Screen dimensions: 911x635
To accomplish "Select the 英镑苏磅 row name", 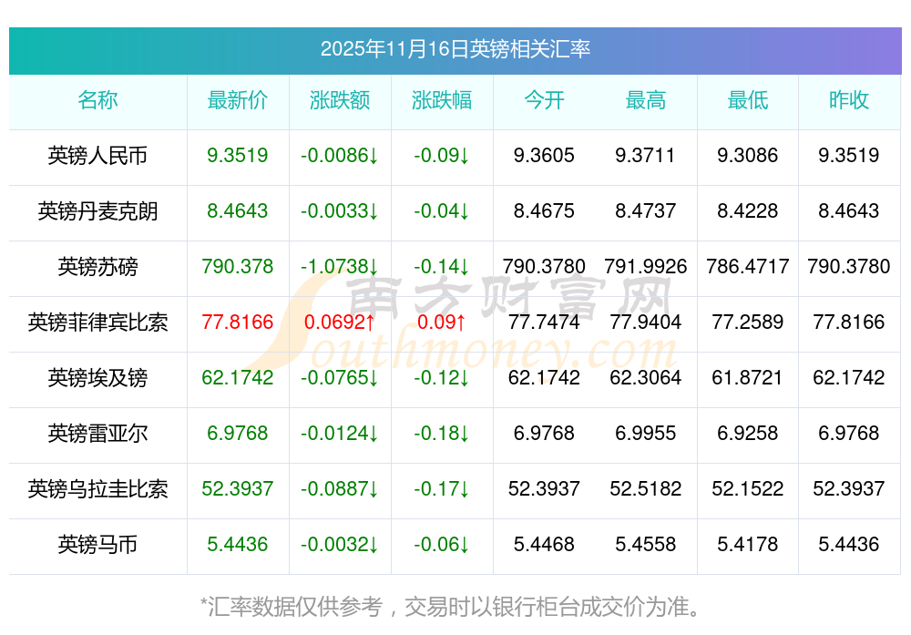I will coord(97,267).
